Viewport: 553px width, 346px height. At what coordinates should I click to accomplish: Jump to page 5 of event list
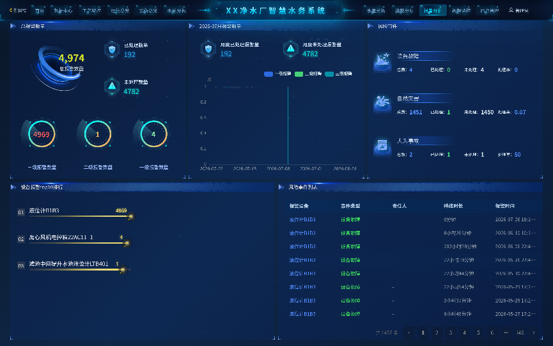coord(478,333)
